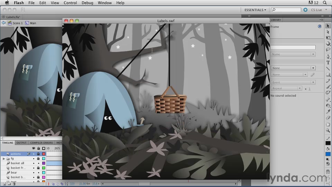Select the Pencil tool
This screenshot has height=187, width=332.
coord(328,81)
